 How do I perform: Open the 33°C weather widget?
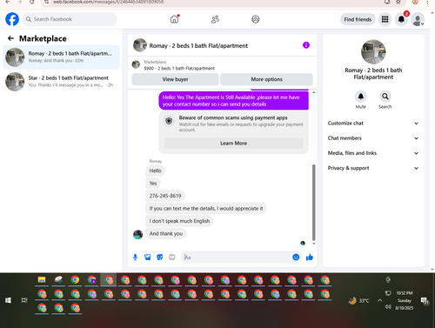[x=359, y=300]
